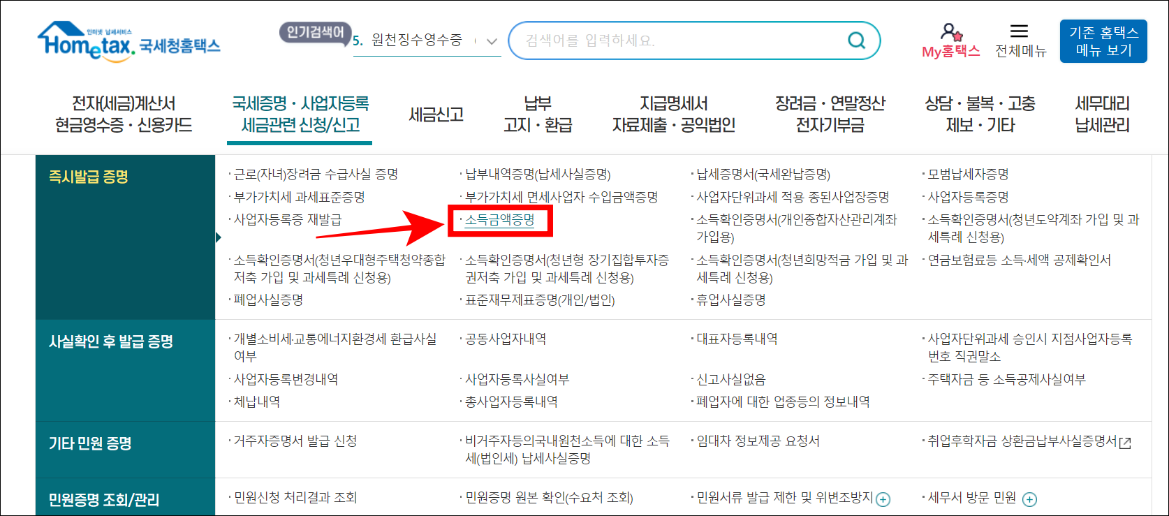The height and width of the screenshot is (516, 1169).
Task: Open 장려금·연말정산 전자기부금 menu
Action: point(830,115)
